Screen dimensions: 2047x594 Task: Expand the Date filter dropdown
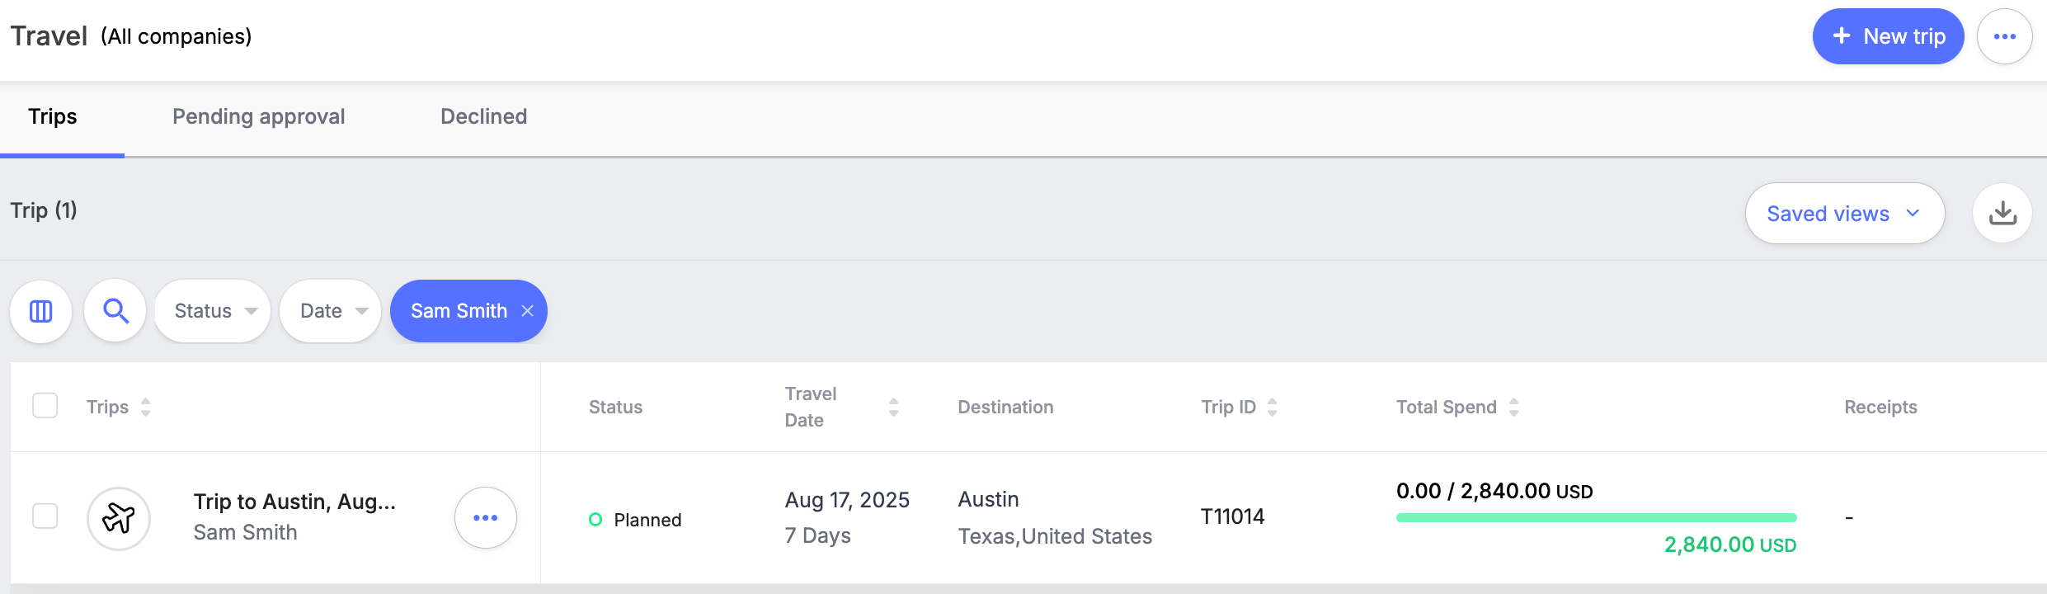pyautogui.click(x=331, y=311)
